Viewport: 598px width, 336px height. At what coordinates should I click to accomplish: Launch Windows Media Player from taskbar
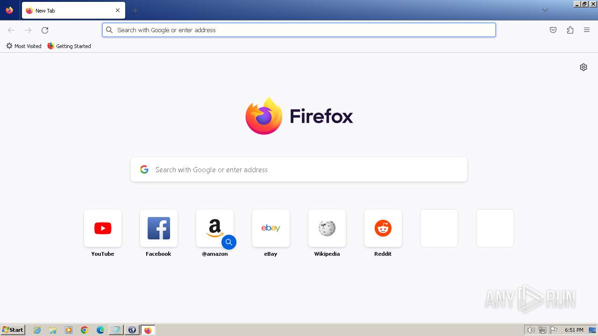pos(69,330)
